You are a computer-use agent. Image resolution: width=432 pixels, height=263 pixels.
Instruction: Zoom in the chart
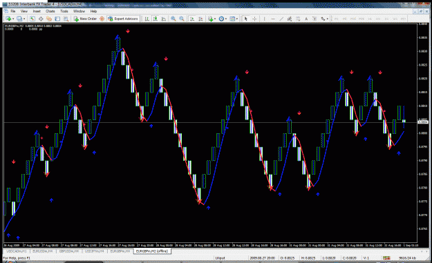point(173,19)
